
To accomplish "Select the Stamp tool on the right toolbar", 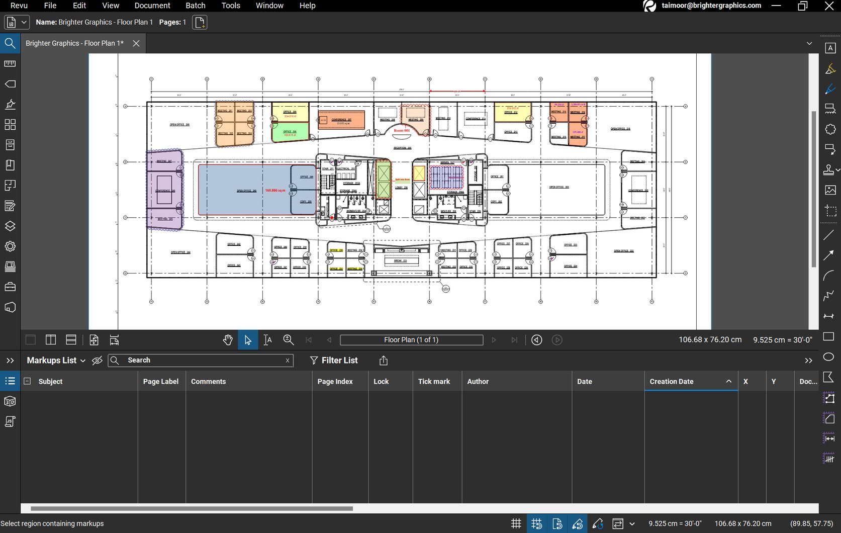I will point(829,170).
